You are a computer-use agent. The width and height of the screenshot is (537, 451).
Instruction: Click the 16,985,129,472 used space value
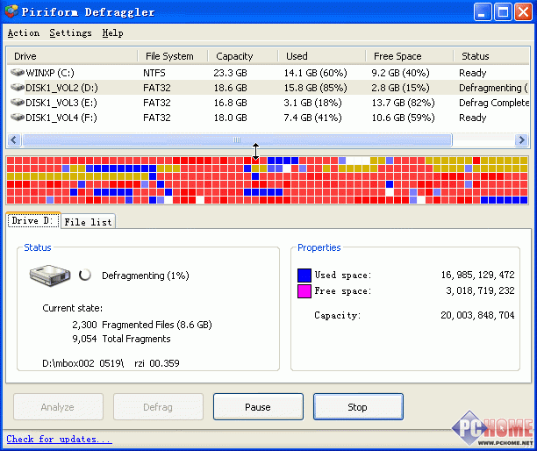click(x=477, y=275)
